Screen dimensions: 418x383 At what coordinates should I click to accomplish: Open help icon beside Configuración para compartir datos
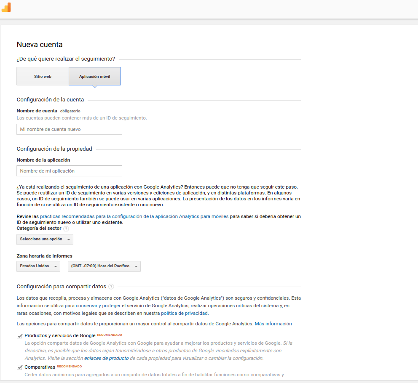pos(111,287)
